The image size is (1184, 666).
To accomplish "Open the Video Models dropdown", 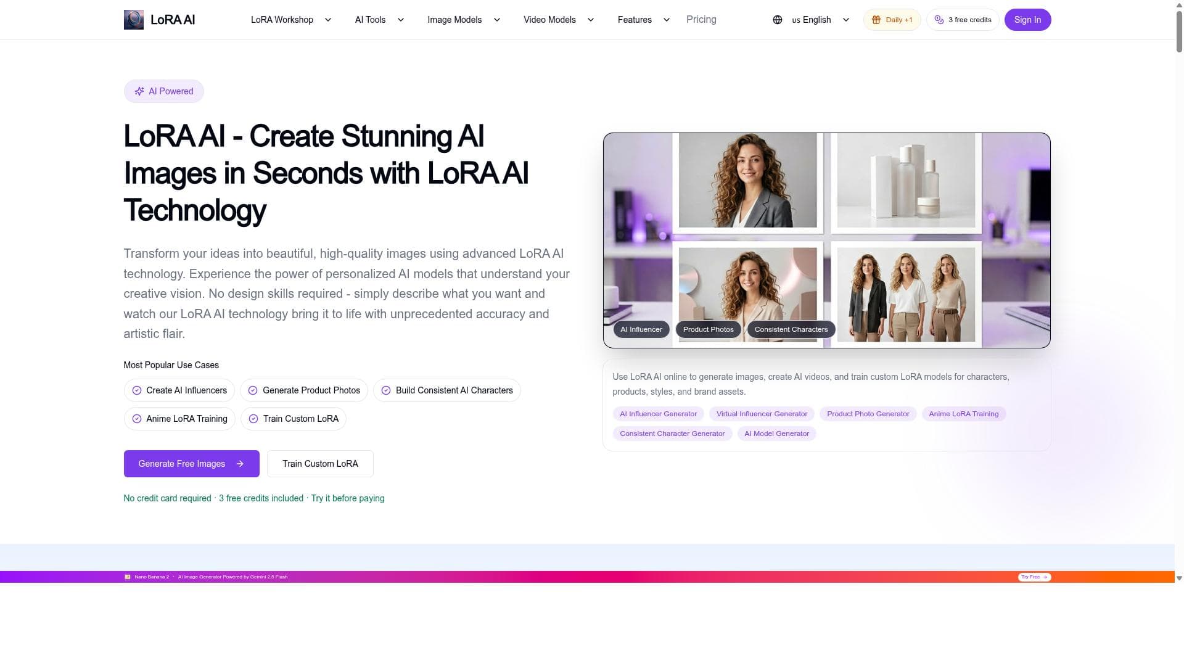I will click(559, 20).
